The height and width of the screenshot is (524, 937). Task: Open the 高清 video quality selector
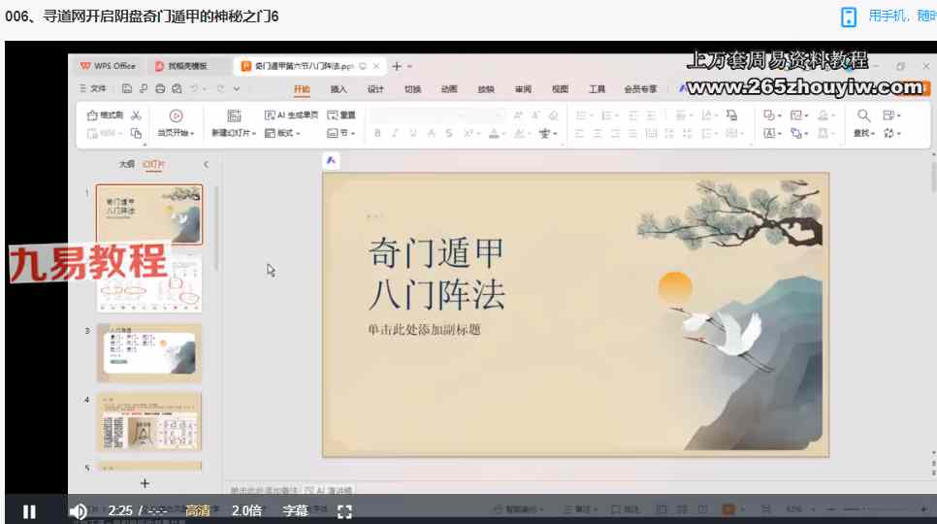click(198, 510)
